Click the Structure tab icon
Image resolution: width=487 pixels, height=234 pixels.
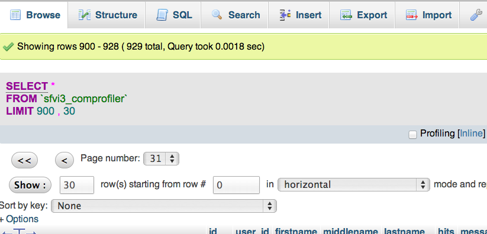point(84,15)
